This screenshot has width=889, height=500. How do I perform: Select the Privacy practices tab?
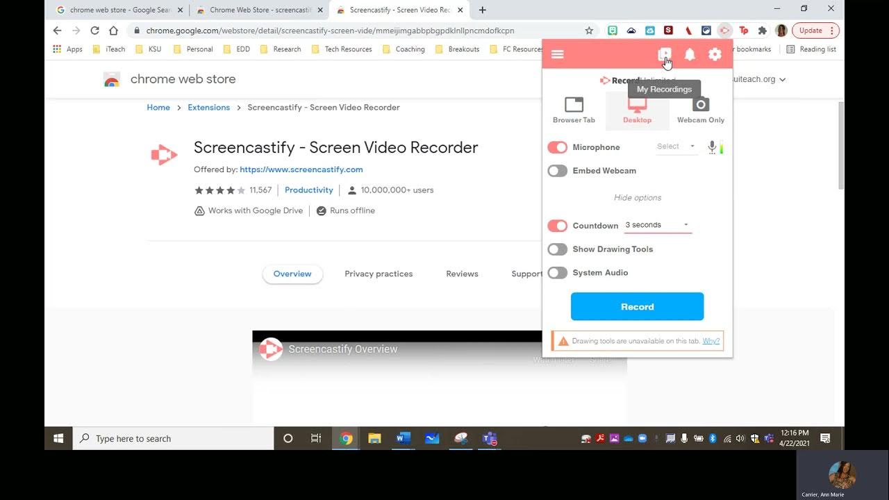[x=379, y=274]
